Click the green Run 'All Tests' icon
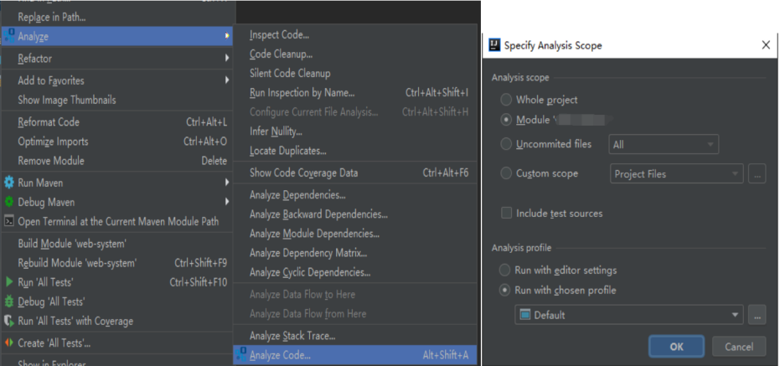 9,282
